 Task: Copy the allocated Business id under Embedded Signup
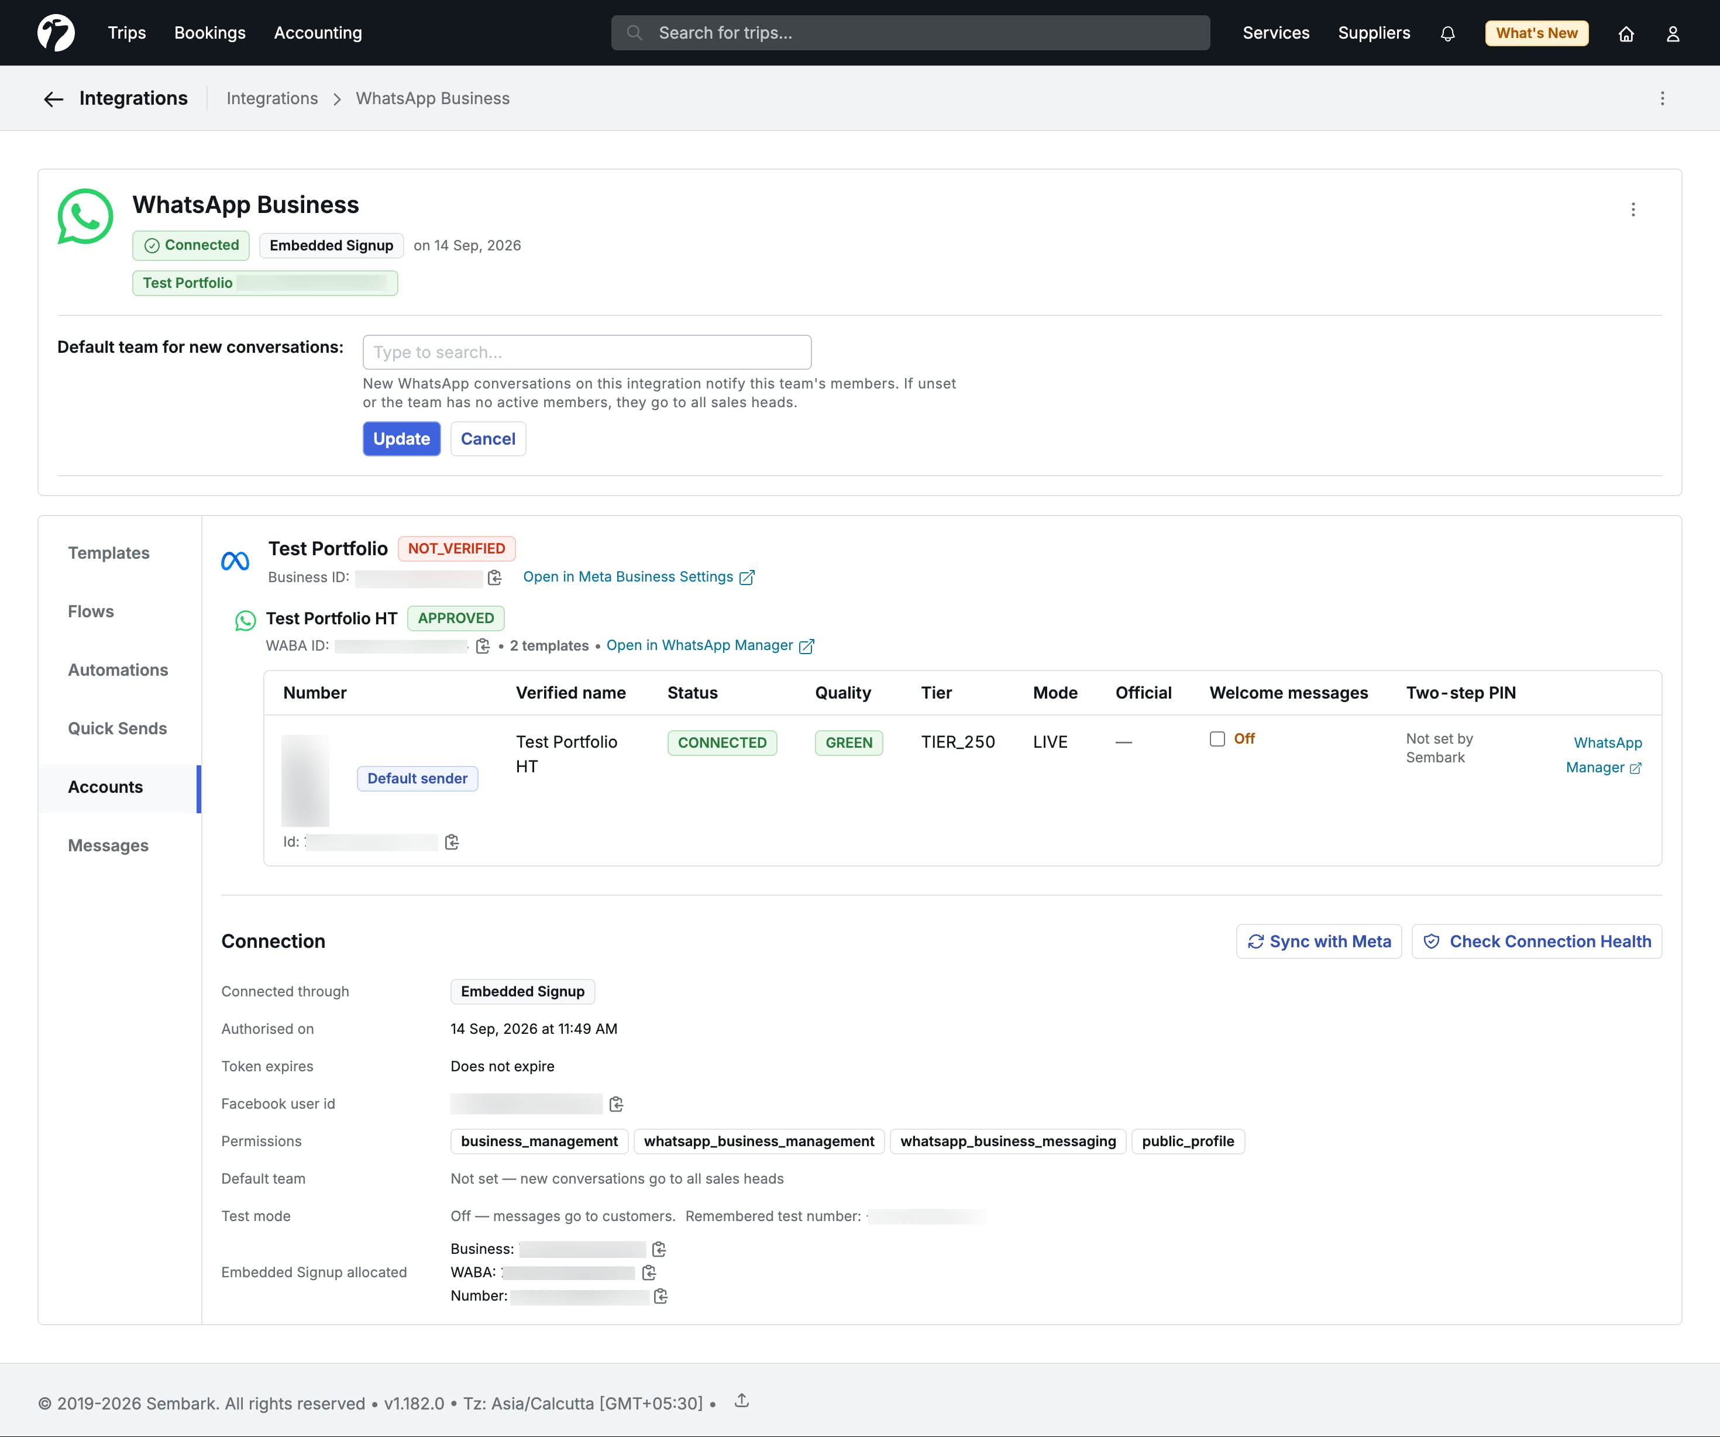point(659,1249)
